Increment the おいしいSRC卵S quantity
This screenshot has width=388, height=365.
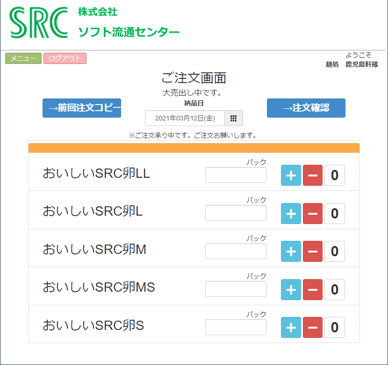(291, 327)
